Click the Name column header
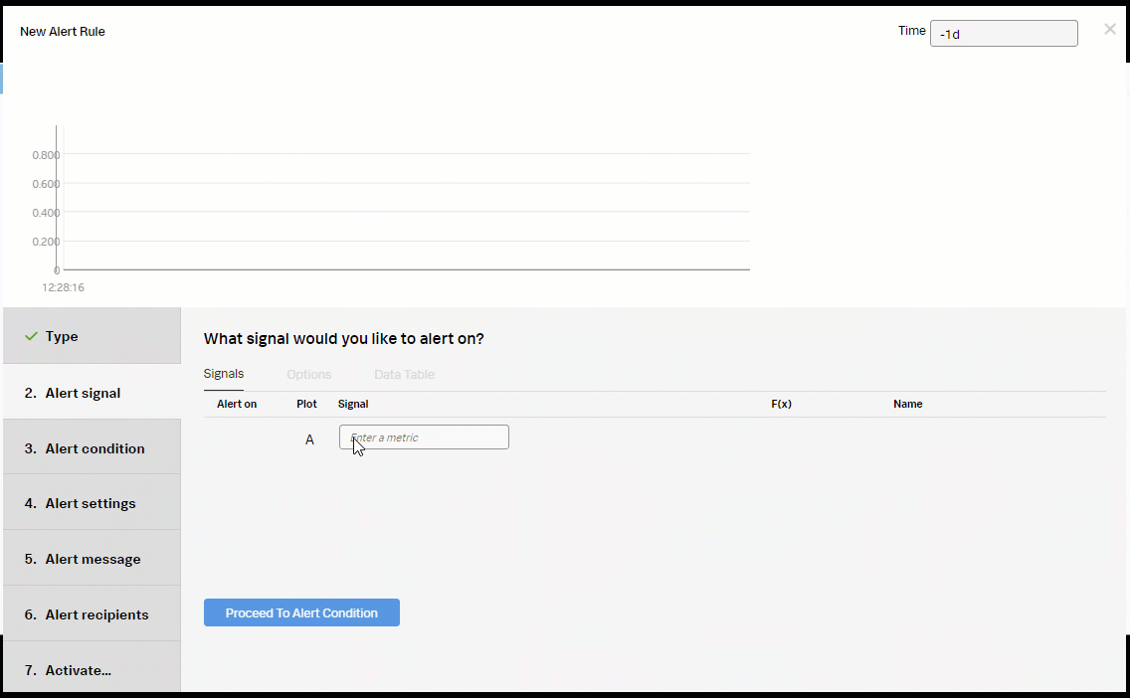The width and height of the screenshot is (1130, 698). (x=907, y=404)
